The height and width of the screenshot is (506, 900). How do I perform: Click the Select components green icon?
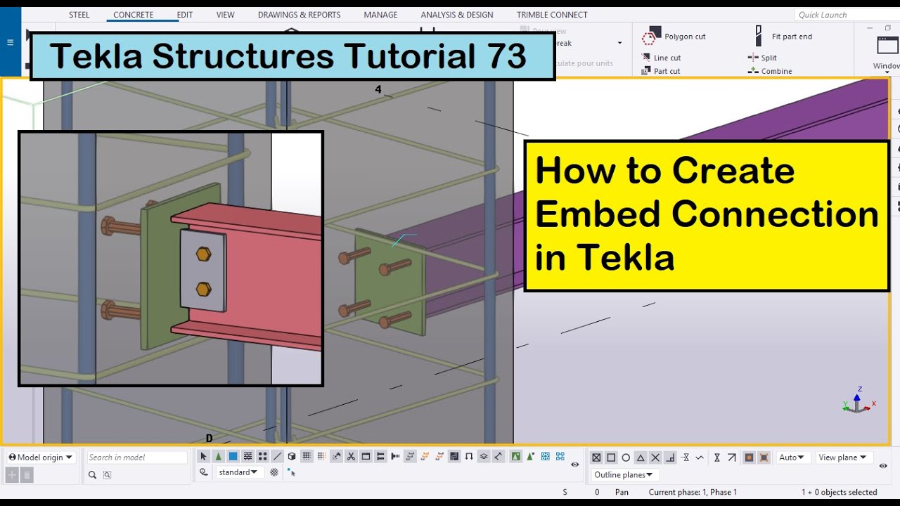[x=516, y=457]
